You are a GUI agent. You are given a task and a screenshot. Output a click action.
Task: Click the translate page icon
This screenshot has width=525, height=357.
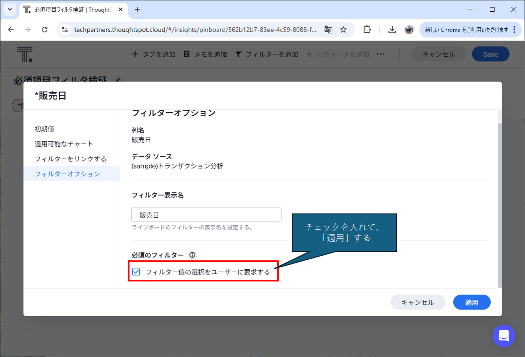tap(328, 30)
